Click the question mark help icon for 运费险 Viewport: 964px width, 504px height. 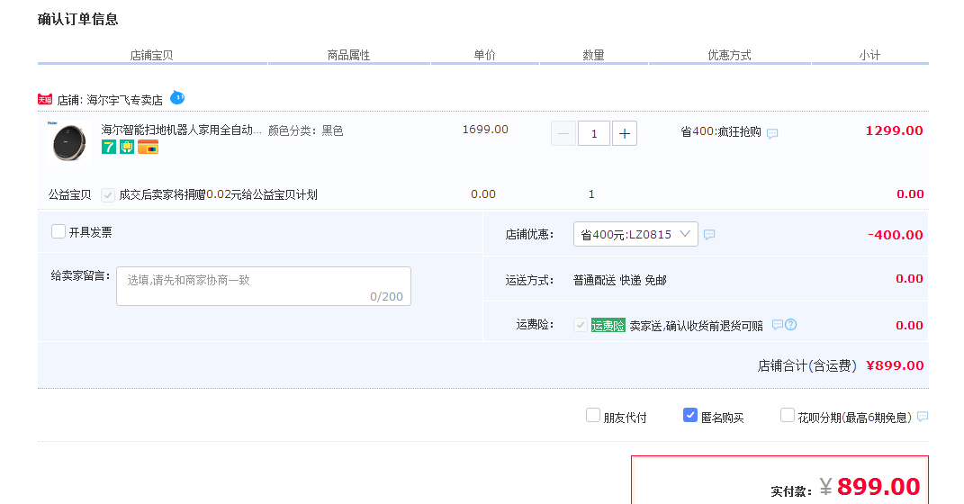(791, 325)
